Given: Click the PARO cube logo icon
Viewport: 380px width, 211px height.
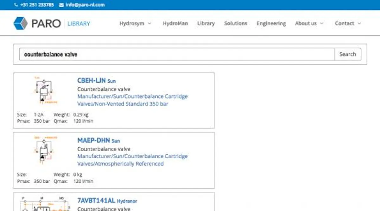Looking at the screenshot, I should [21, 23].
